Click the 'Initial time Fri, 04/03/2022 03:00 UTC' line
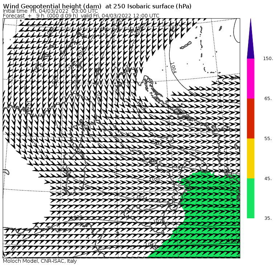 tap(50, 11)
